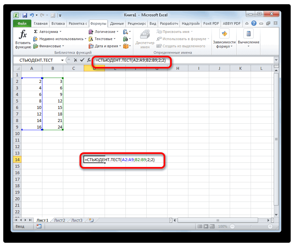Open Customize Quick Access Toolbar dropdown

[x=60, y=15]
